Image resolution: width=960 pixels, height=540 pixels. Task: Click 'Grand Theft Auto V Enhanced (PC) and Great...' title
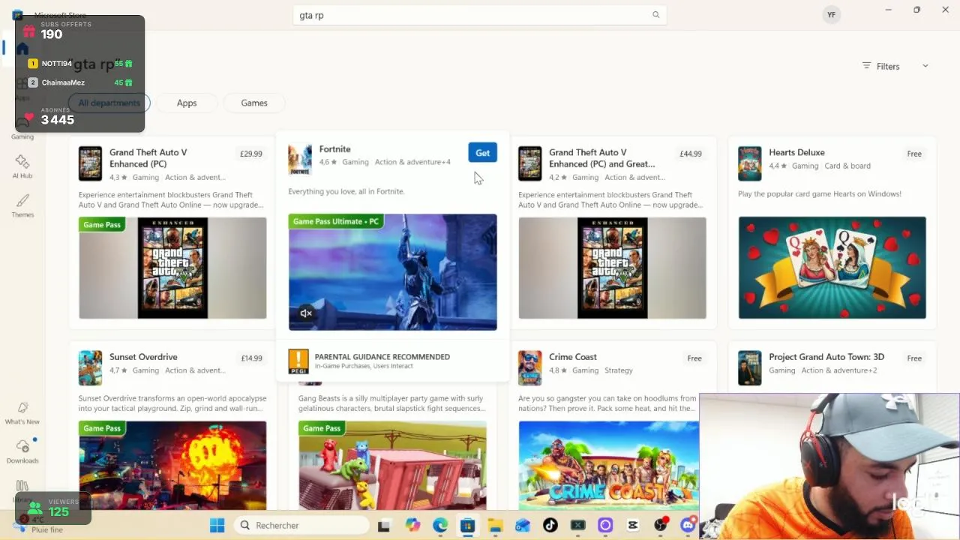click(602, 158)
